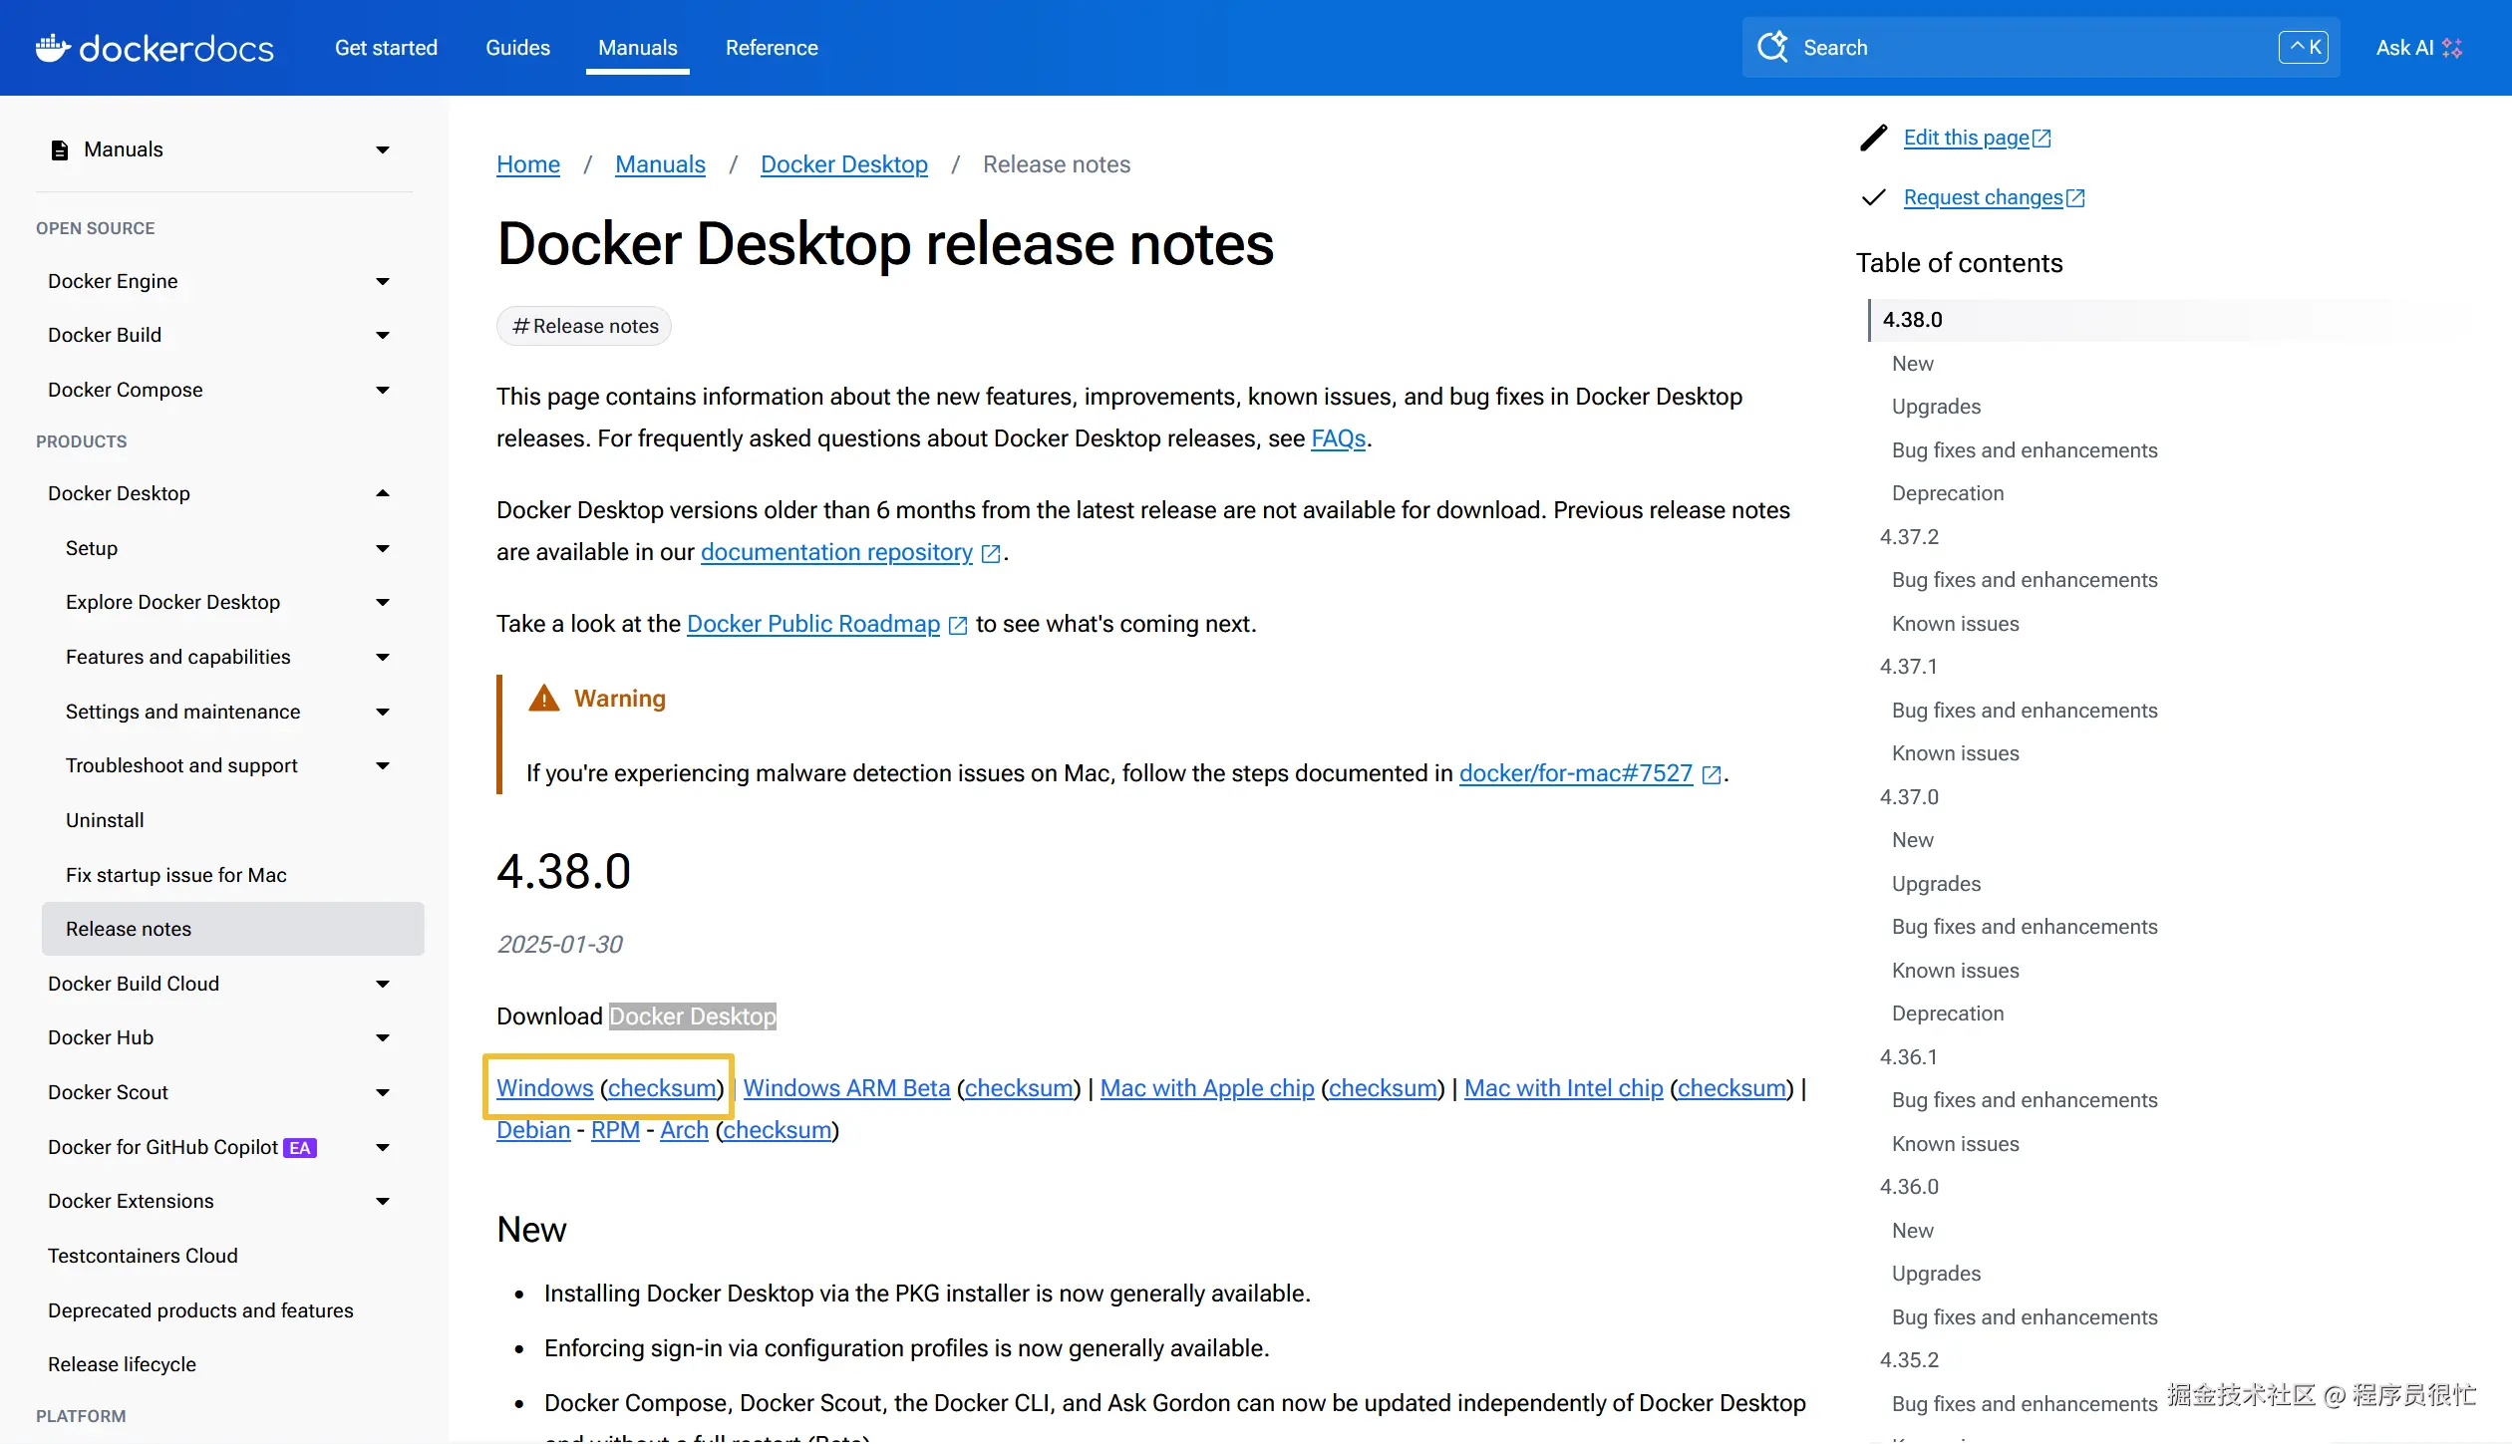This screenshot has height=1444, width=2512.
Task: Click the Docker whale logo
Action: (x=53, y=47)
